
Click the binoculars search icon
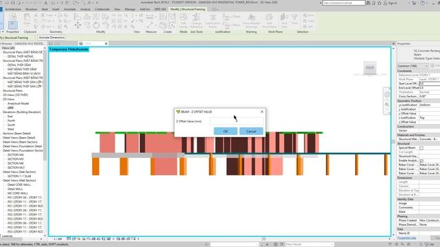click(x=368, y=3)
